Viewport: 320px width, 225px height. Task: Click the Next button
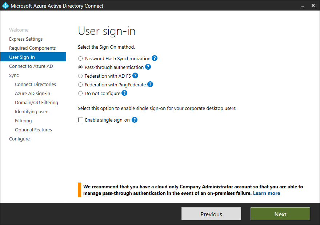tap(280, 214)
